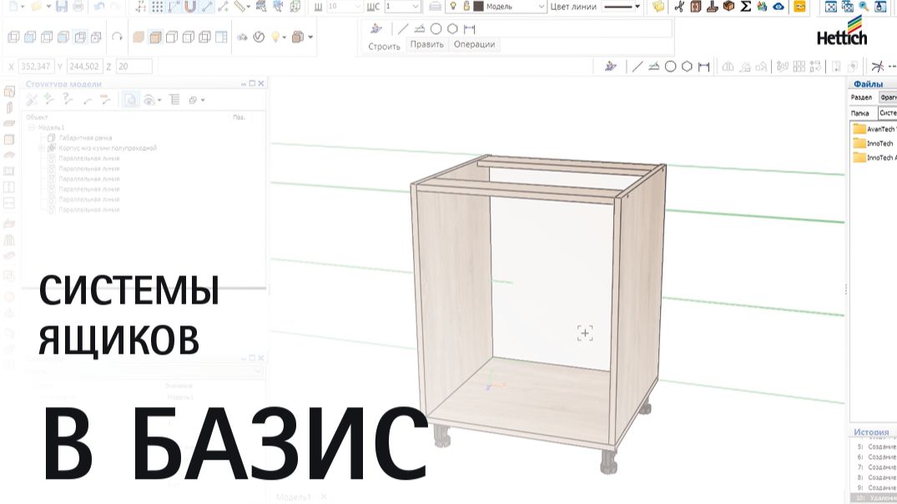The height and width of the screenshot is (504, 897).
Task: Click the first front-view cube icon
Action: (13, 38)
